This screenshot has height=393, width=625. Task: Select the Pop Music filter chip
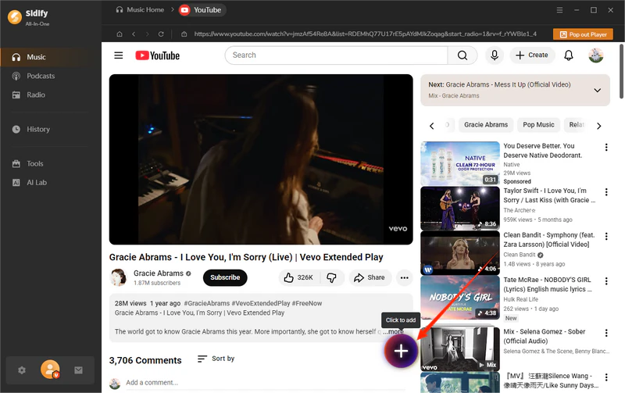[x=538, y=125]
